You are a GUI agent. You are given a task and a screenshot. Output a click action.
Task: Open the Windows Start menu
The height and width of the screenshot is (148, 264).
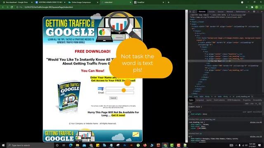tap(3, 145)
